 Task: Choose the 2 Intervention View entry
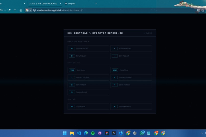click(x=131, y=78)
